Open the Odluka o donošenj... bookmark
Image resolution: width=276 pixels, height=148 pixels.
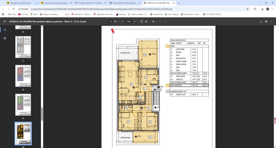49,14
